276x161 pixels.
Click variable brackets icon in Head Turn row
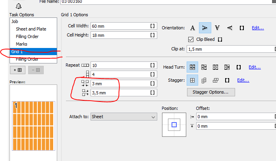239,67
